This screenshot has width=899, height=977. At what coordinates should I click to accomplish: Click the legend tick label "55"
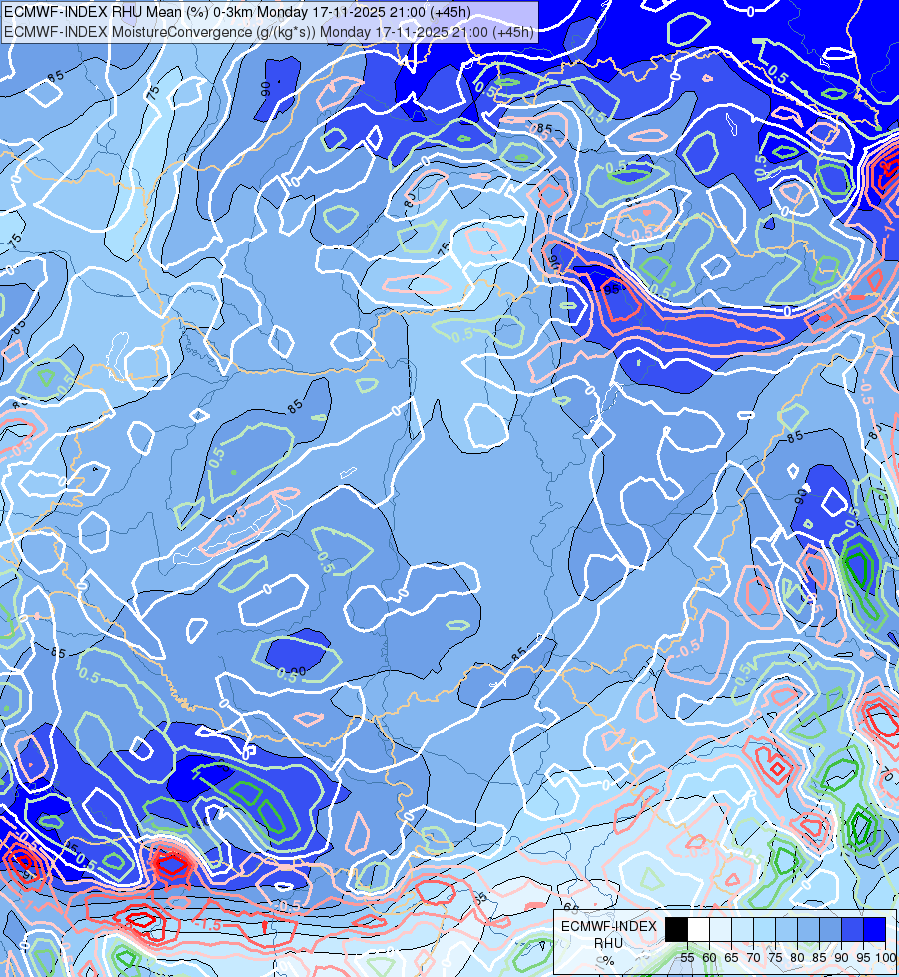[x=687, y=958]
